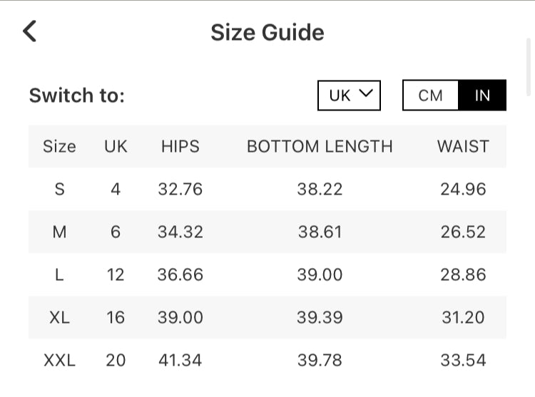Image resolution: width=535 pixels, height=397 pixels.
Task: Click the Size Guide page title
Action: pyautogui.click(x=267, y=33)
